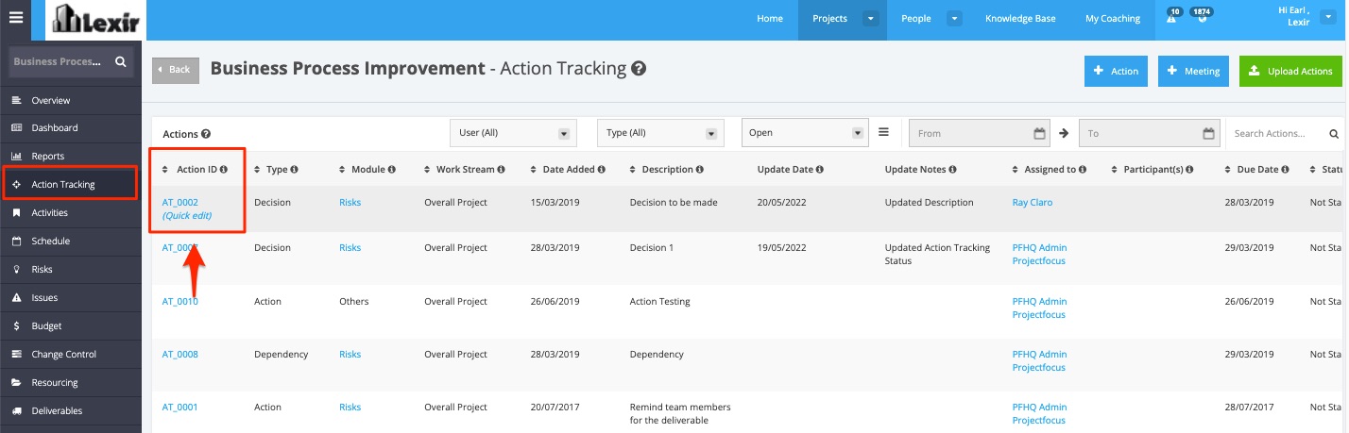Screen dimensions: 1349x433
Task: Open Risks in the sidebar
Action: [x=71, y=269]
